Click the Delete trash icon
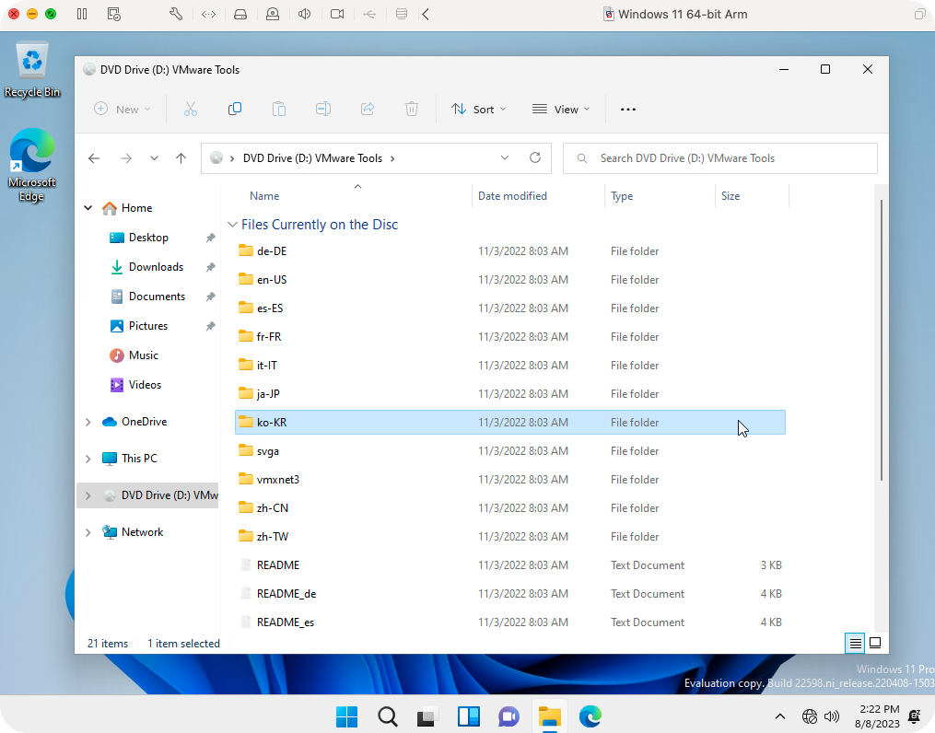 click(412, 109)
